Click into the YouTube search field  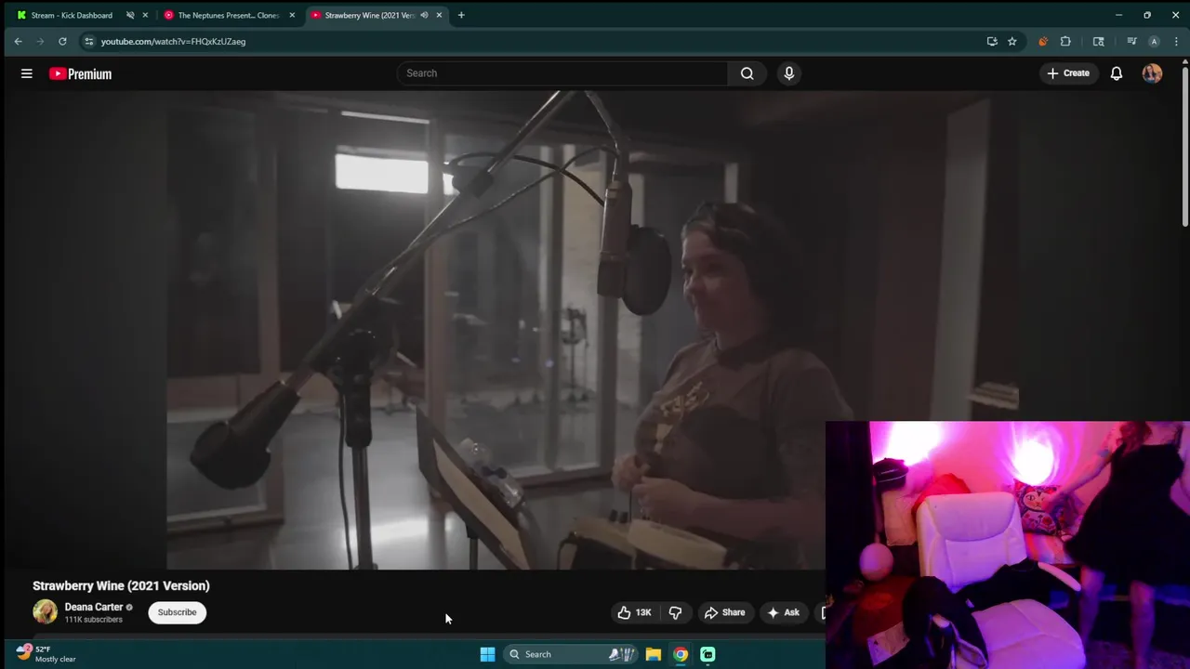click(x=562, y=73)
